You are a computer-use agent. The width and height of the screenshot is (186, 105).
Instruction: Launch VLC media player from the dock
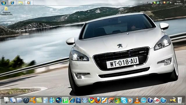coord(137,100)
